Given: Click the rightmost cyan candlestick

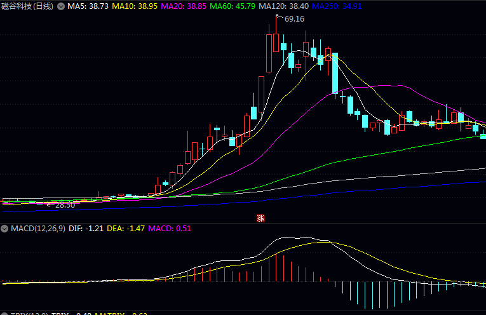Looking at the screenshot, I should coord(483,135).
